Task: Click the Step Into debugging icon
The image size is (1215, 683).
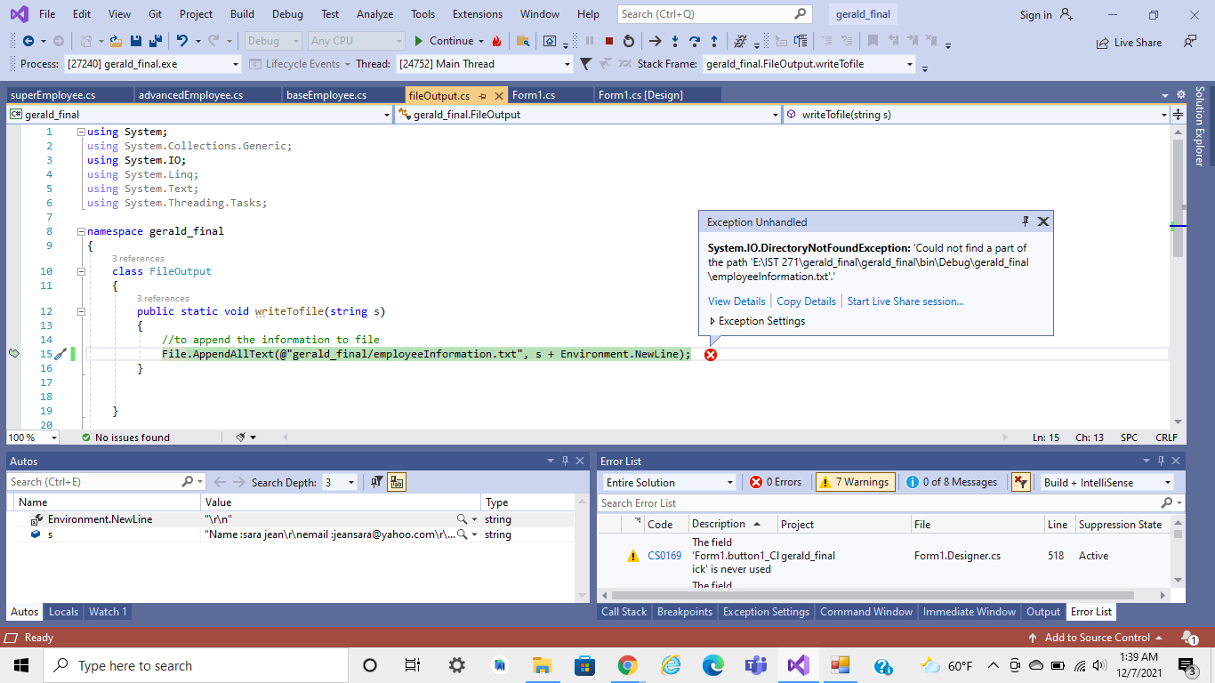Action: pos(674,42)
